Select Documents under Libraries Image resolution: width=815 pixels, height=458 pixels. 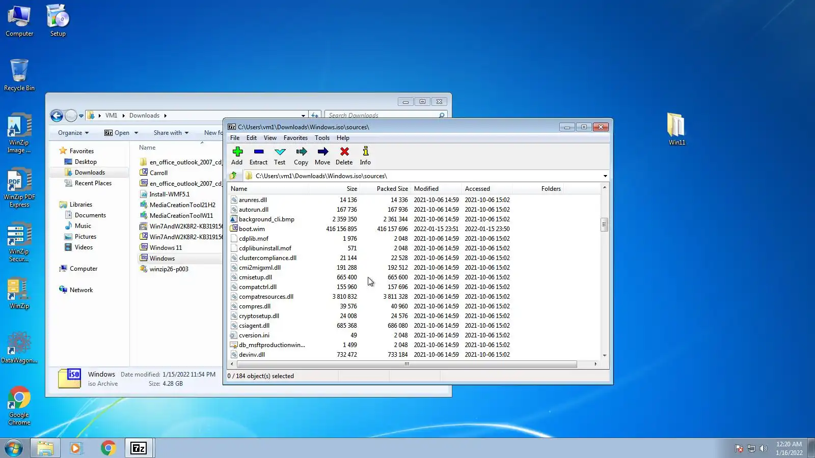90,215
